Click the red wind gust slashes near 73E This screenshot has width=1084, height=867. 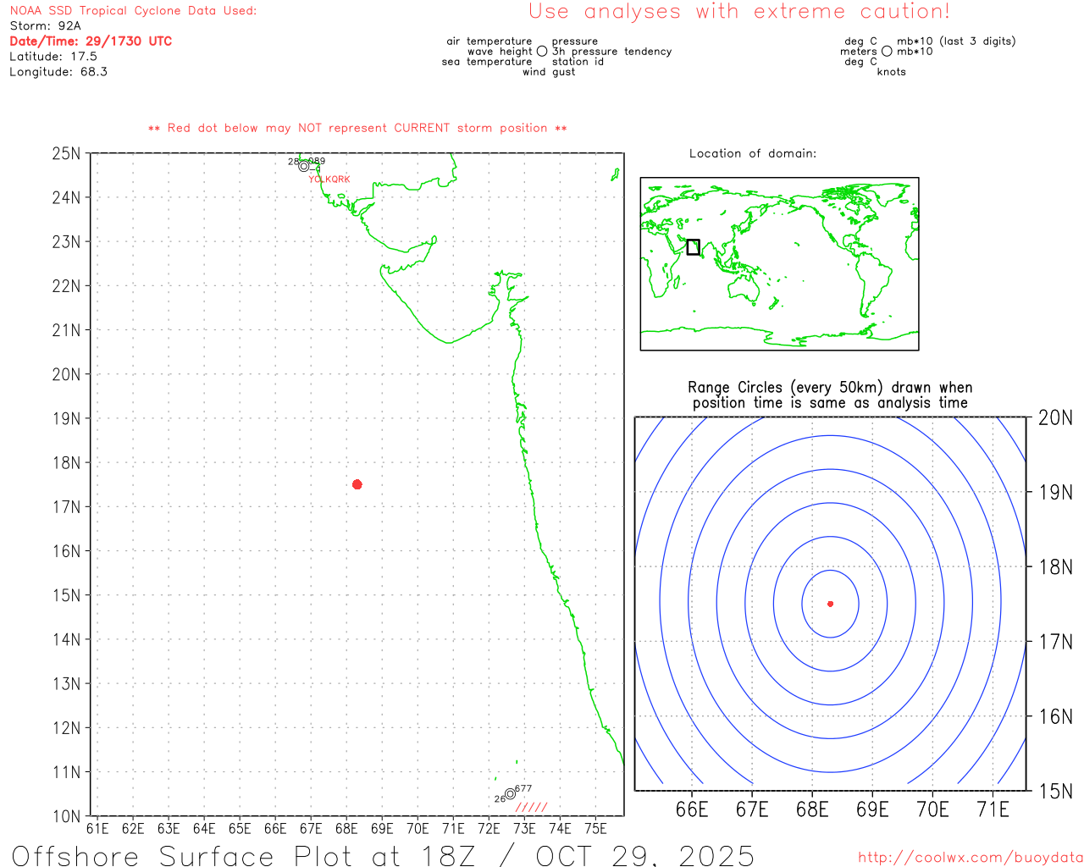[532, 807]
